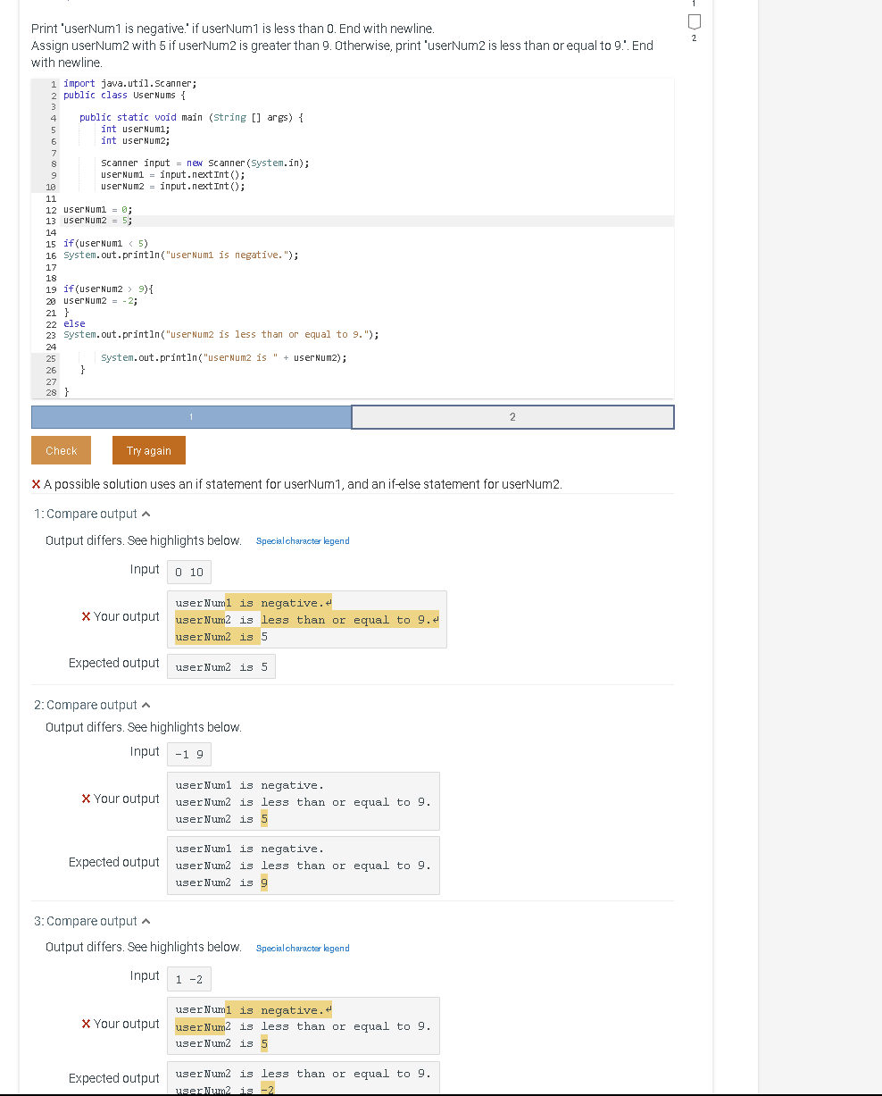Viewport: 882px width, 1096px height.
Task: Collapse the '1: Compare output' section
Action: point(146,513)
